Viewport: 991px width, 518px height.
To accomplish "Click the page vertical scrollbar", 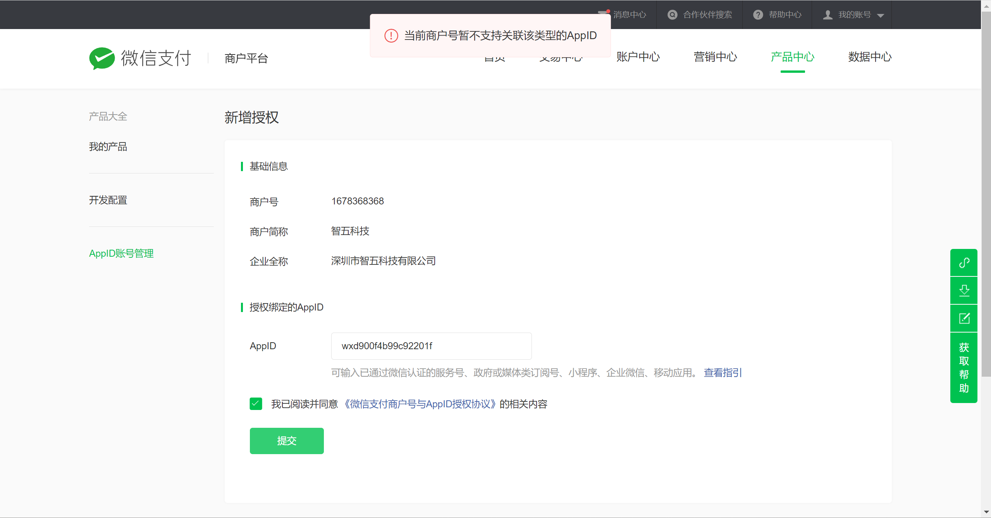I will [x=986, y=194].
